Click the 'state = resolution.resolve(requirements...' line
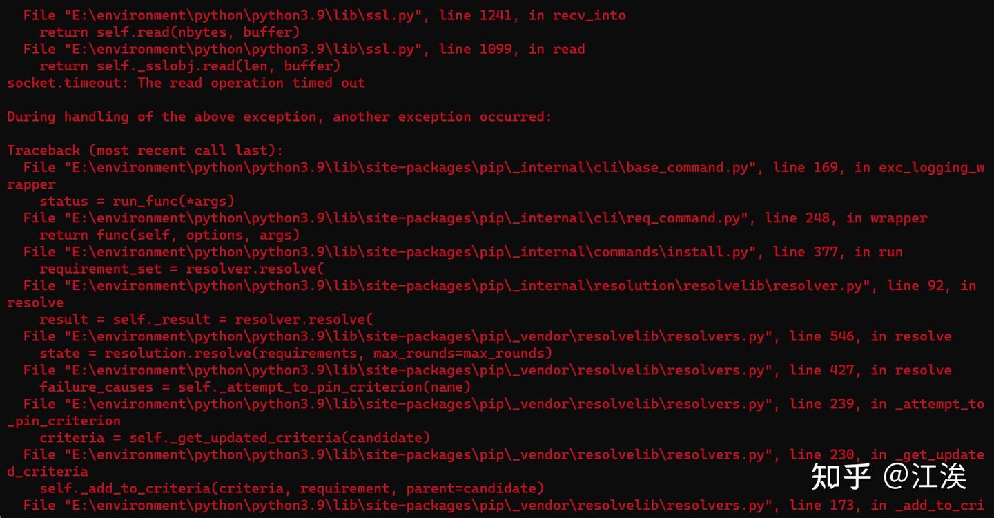Viewport: 994px width, 518px height. pos(295,353)
